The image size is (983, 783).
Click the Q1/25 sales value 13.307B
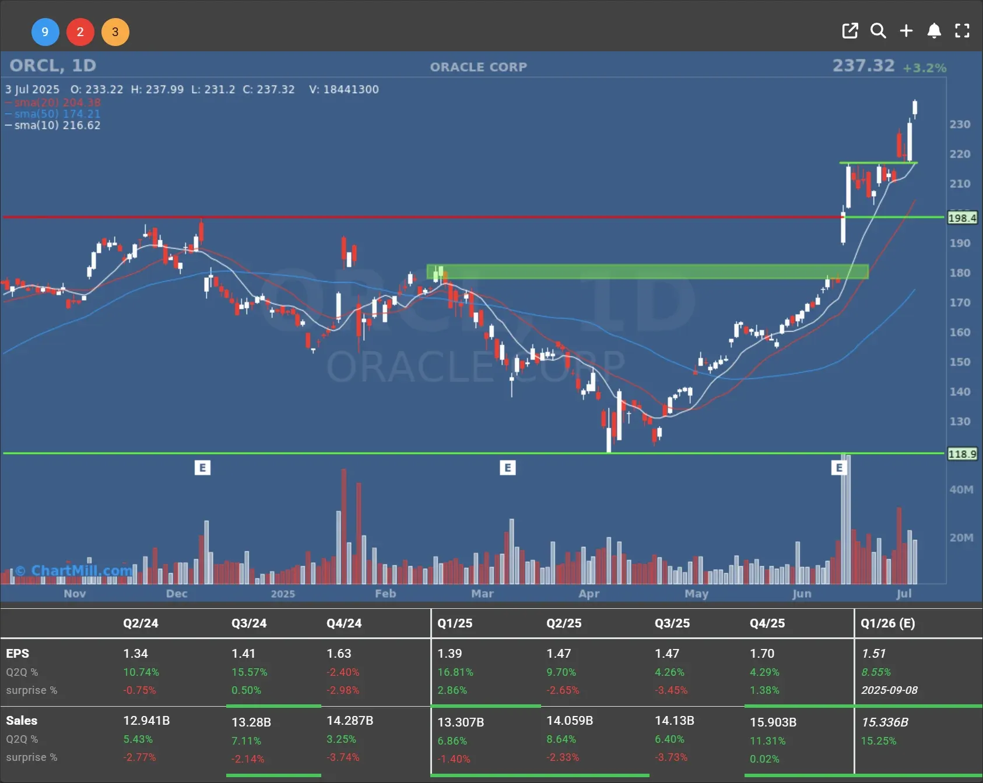pyautogui.click(x=461, y=722)
